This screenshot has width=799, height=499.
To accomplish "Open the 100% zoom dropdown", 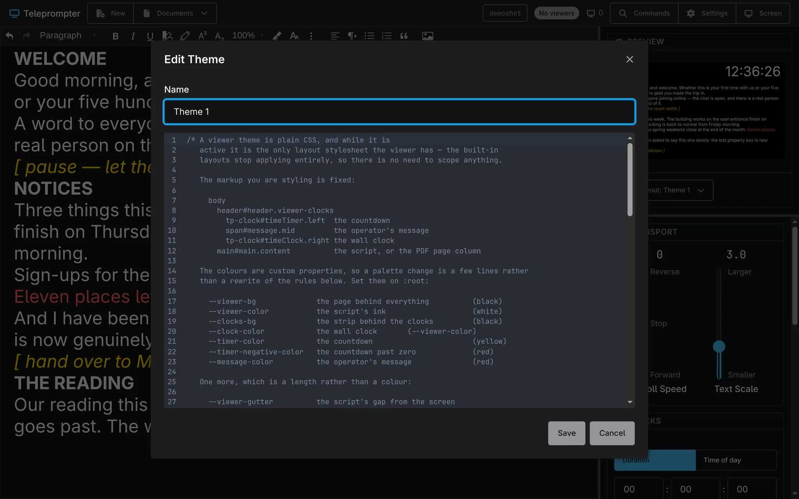I will click(247, 35).
